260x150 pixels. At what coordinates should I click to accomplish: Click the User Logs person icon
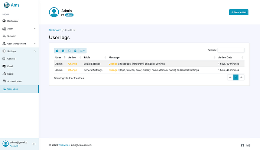(x=4, y=89)
